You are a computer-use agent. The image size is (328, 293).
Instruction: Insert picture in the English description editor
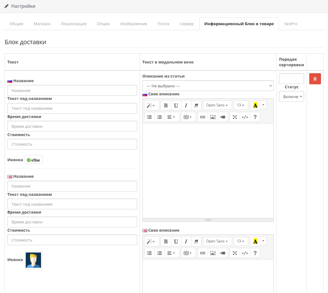point(213,253)
